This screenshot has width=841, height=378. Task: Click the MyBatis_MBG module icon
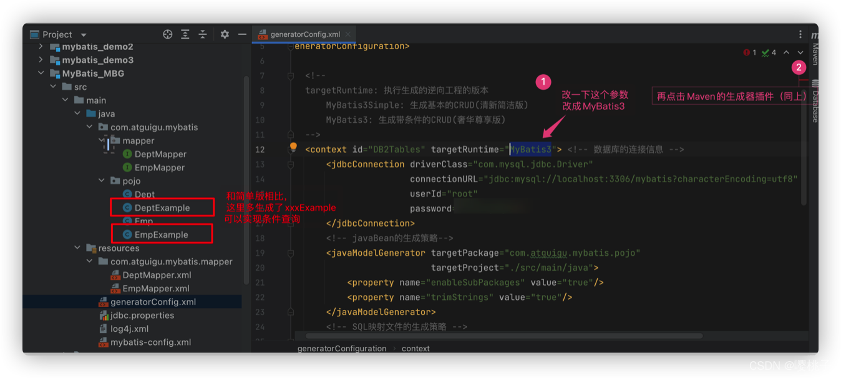pyautogui.click(x=55, y=73)
